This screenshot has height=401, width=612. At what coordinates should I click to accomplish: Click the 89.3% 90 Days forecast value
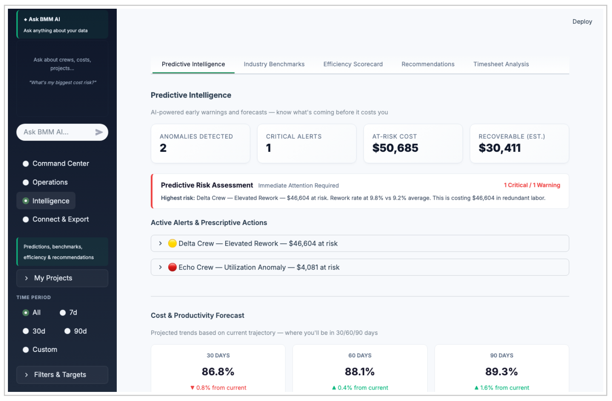coord(501,372)
